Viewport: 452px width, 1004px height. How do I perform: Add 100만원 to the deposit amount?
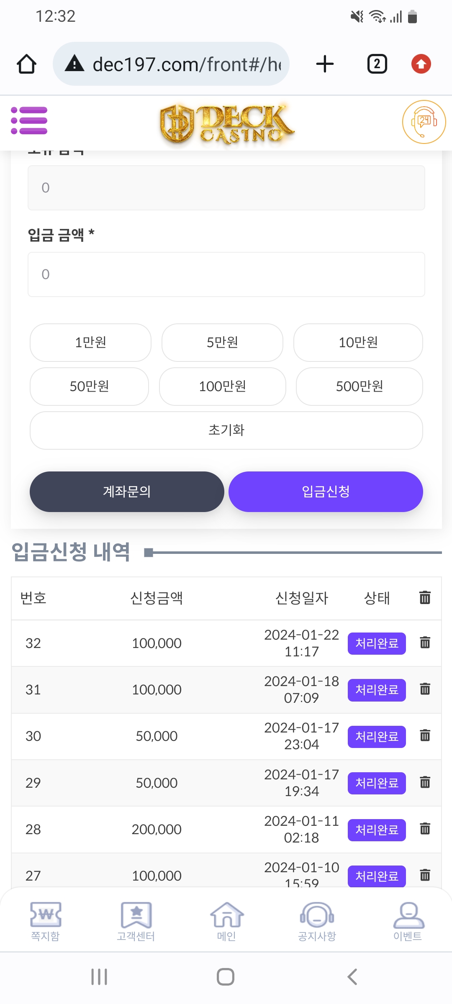(222, 387)
